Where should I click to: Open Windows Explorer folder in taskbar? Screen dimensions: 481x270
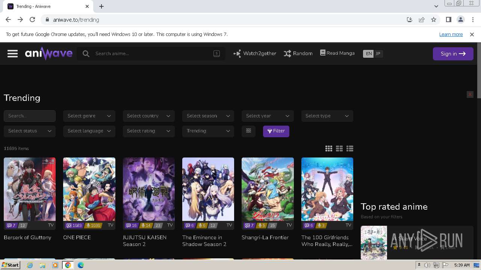coord(42,265)
